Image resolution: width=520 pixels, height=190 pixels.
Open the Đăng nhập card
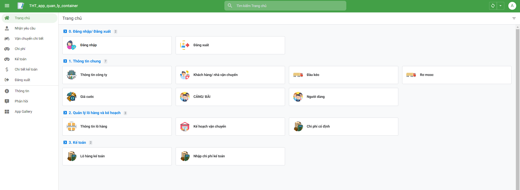point(117,45)
